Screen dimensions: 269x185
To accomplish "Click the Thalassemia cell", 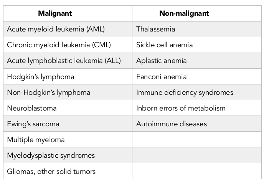I will (x=155, y=29).
